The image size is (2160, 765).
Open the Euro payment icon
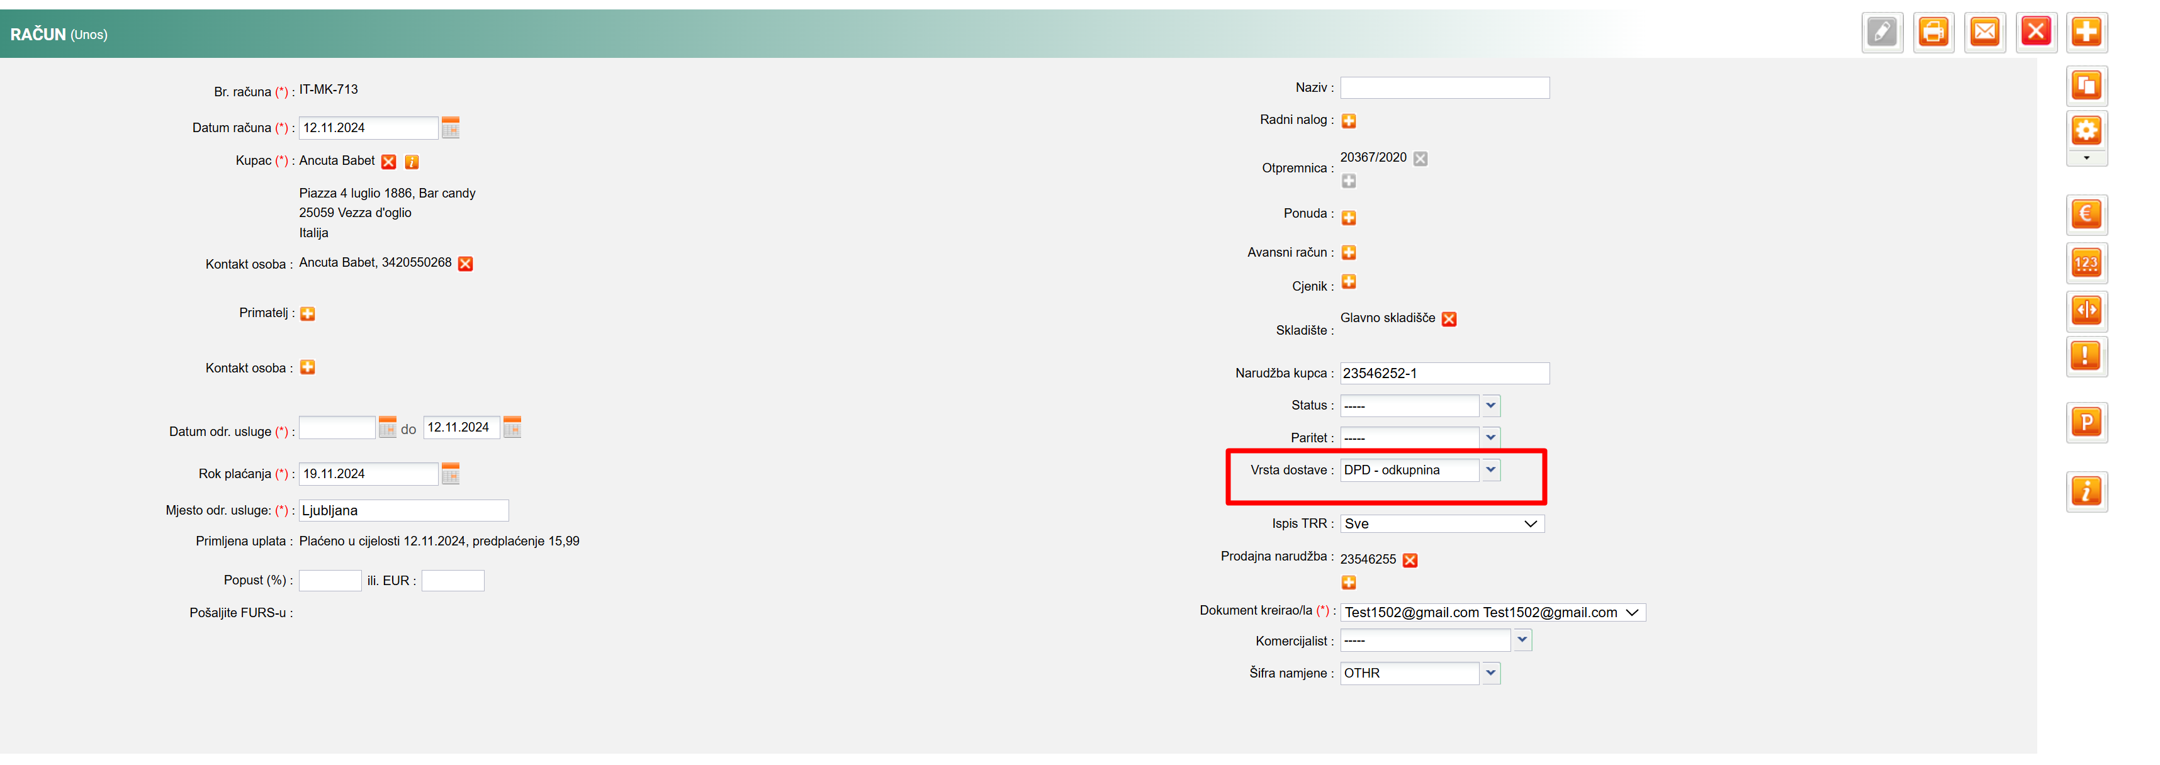pyautogui.click(x=2085, y=215)
